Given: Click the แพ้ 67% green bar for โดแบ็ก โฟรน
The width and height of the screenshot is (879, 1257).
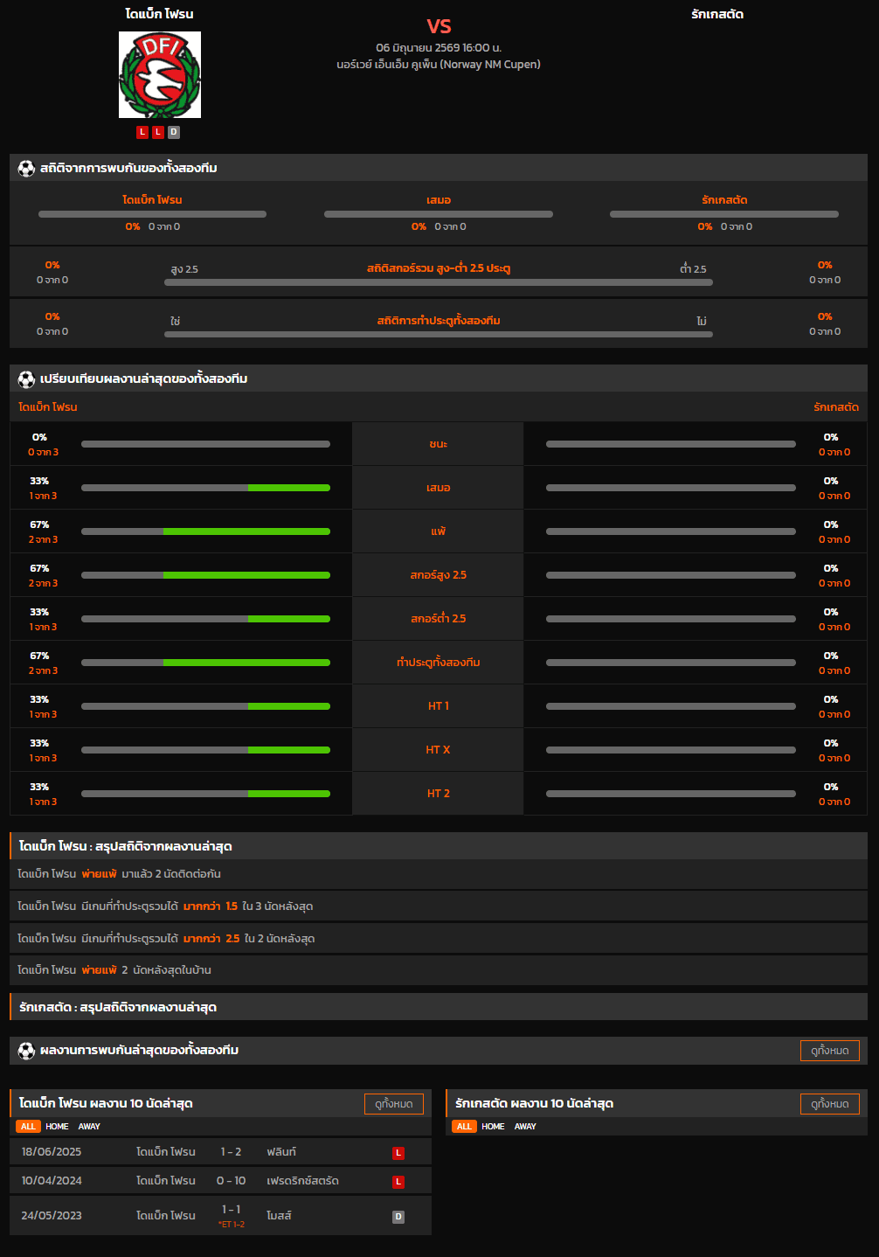Looking at the screenshot, I should pyautogui.click(x=246, y=531).
